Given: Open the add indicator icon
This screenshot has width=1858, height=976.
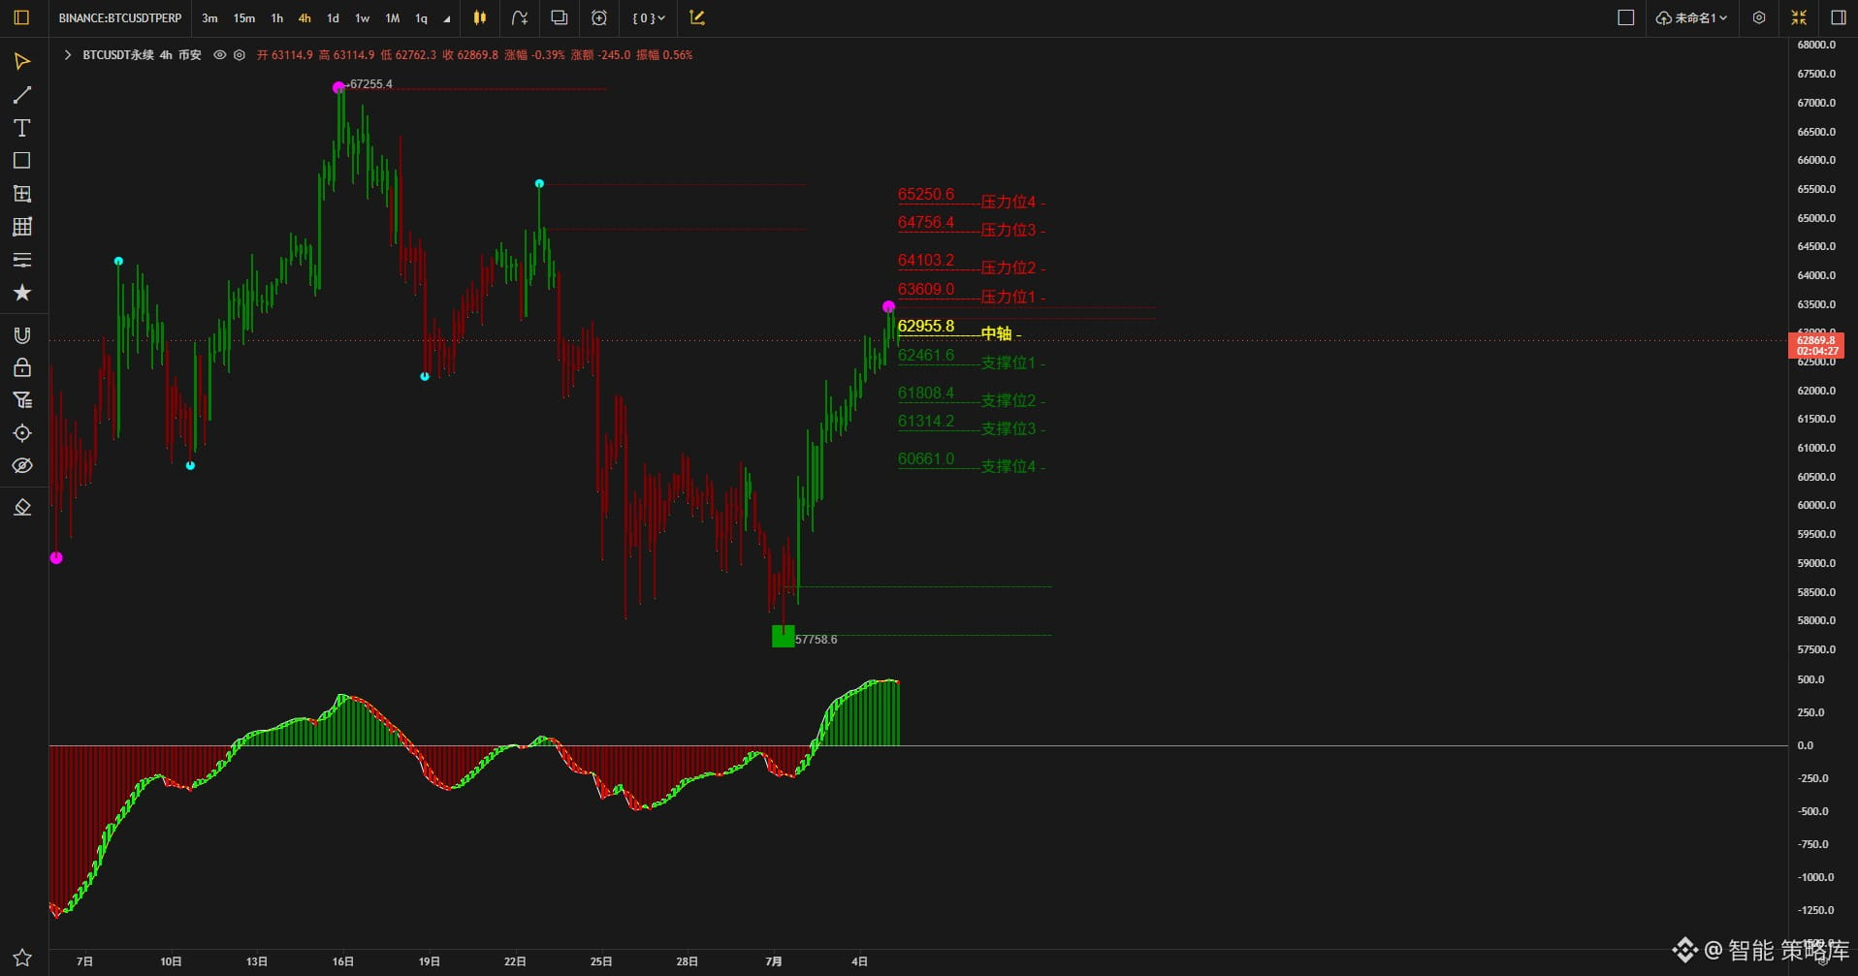Looking at the screenshot, I should click(520, 17).
